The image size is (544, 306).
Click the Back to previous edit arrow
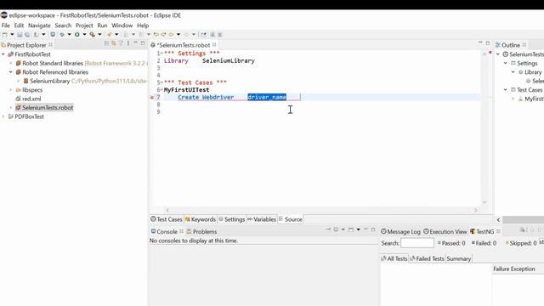156,34
